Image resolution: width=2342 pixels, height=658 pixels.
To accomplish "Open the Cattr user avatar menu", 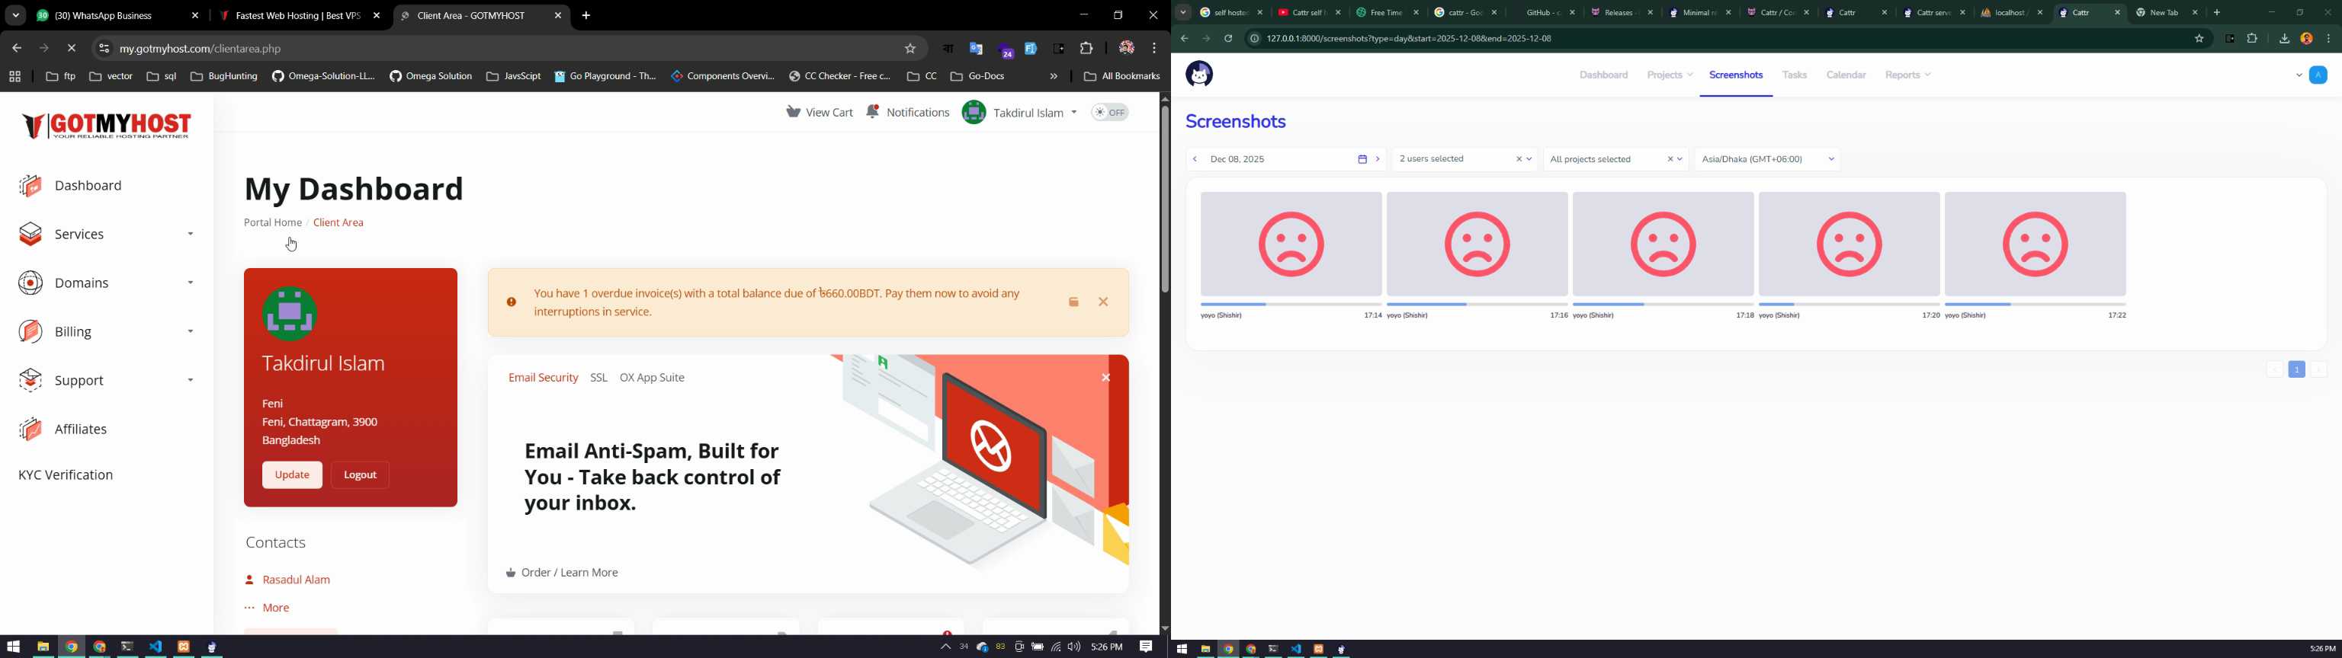I will click(2318, 75).
